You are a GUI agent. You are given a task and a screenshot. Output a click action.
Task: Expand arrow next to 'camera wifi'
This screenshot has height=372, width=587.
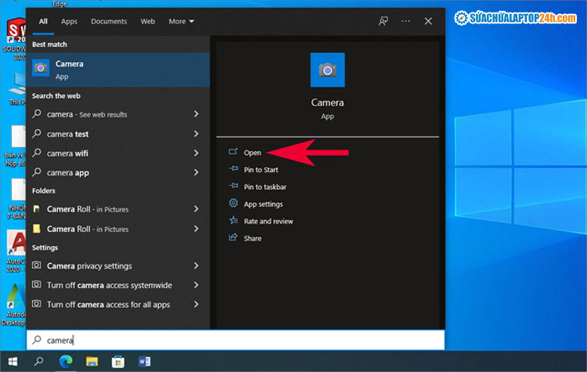[196, 153]
